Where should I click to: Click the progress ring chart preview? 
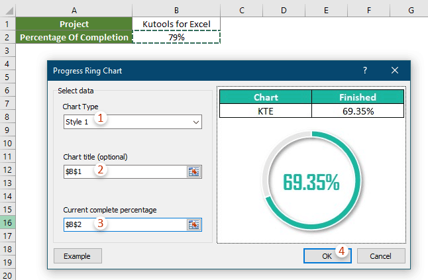(x=311, y=182)
